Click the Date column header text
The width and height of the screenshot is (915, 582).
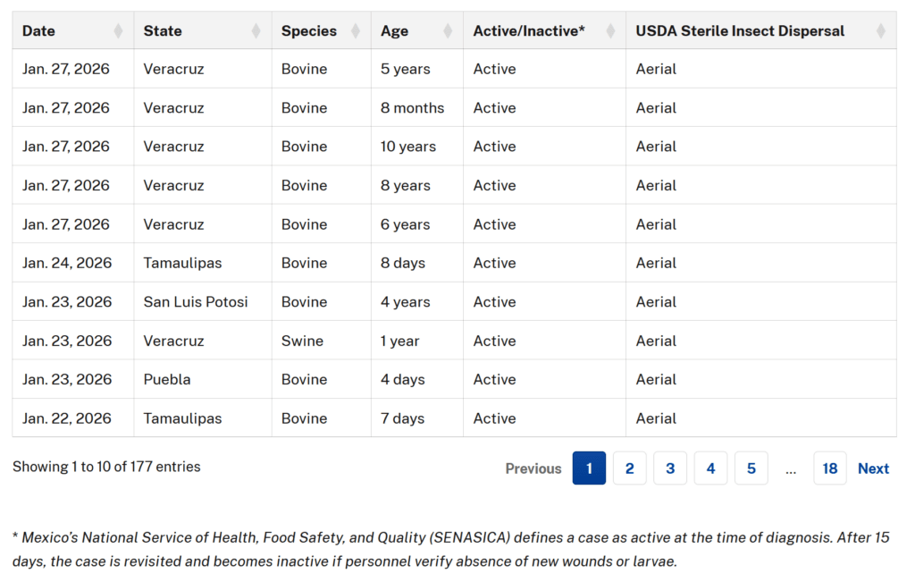(x=39, y=31)
